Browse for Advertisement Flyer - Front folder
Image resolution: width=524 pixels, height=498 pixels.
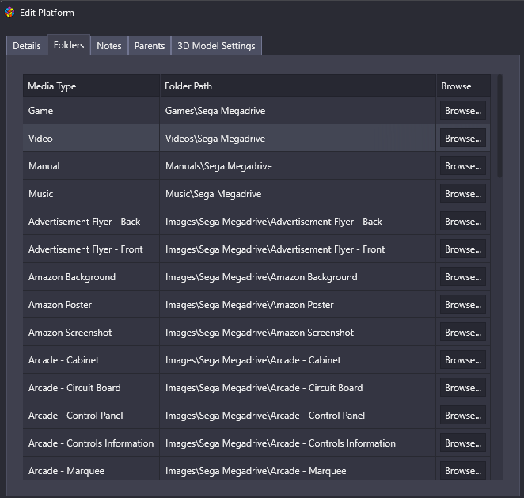[463, 249]
